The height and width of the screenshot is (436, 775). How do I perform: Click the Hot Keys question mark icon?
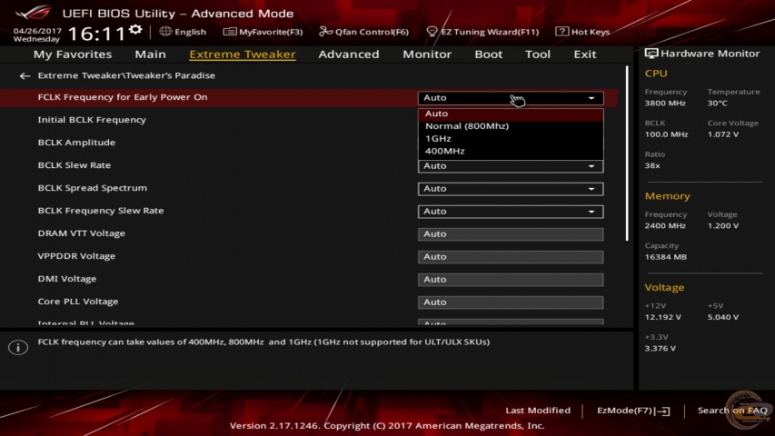point(561,32)
